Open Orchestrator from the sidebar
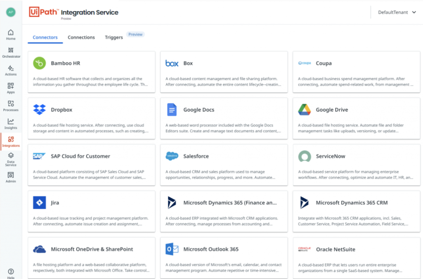 11,52
